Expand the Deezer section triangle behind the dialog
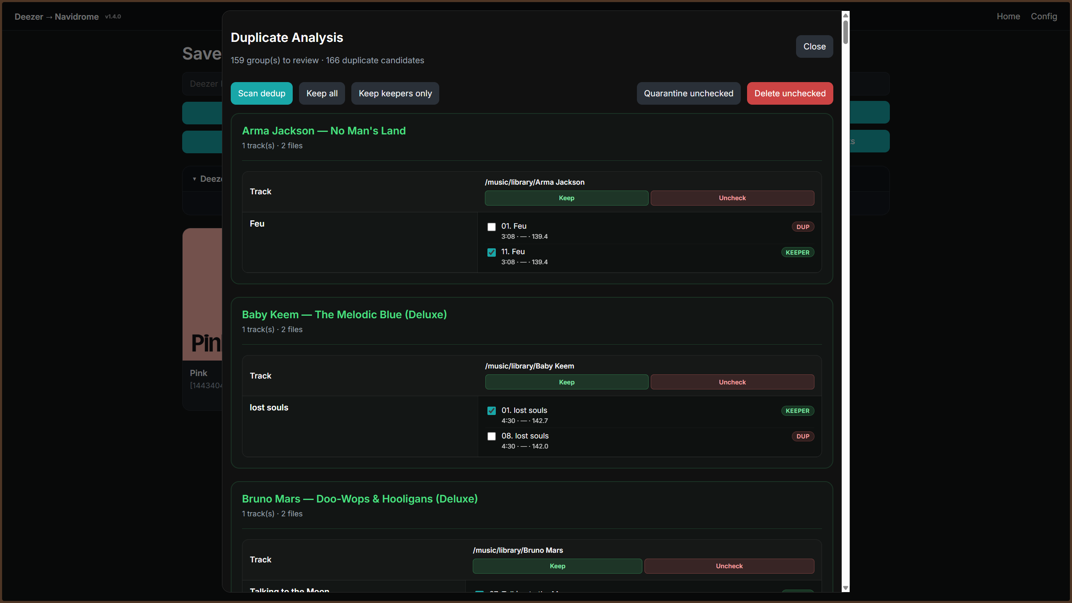 point(194,179)
